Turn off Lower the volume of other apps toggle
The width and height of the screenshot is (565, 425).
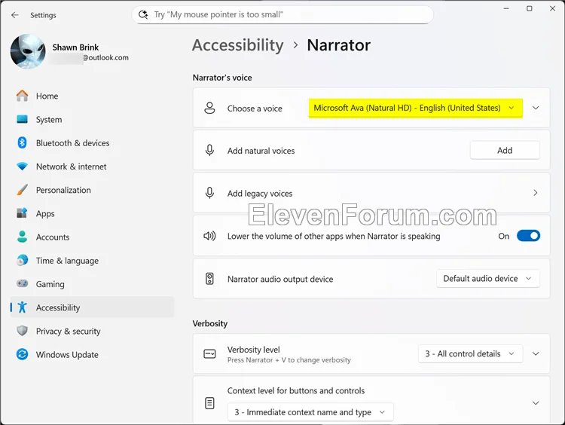[528, 236]
